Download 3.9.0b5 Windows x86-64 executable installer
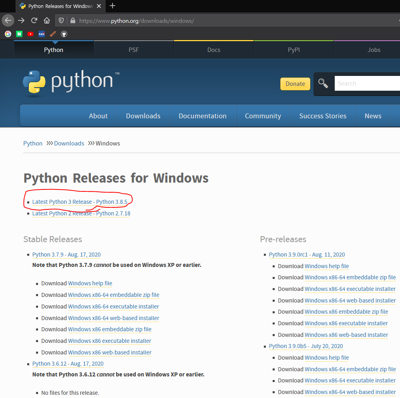Screen dimensions: 400x398 click(x=350, y=380)
